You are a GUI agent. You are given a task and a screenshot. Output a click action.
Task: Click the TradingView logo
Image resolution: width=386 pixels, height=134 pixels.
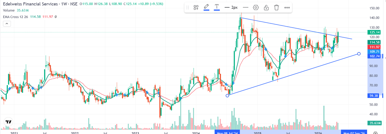coord(8,122)
